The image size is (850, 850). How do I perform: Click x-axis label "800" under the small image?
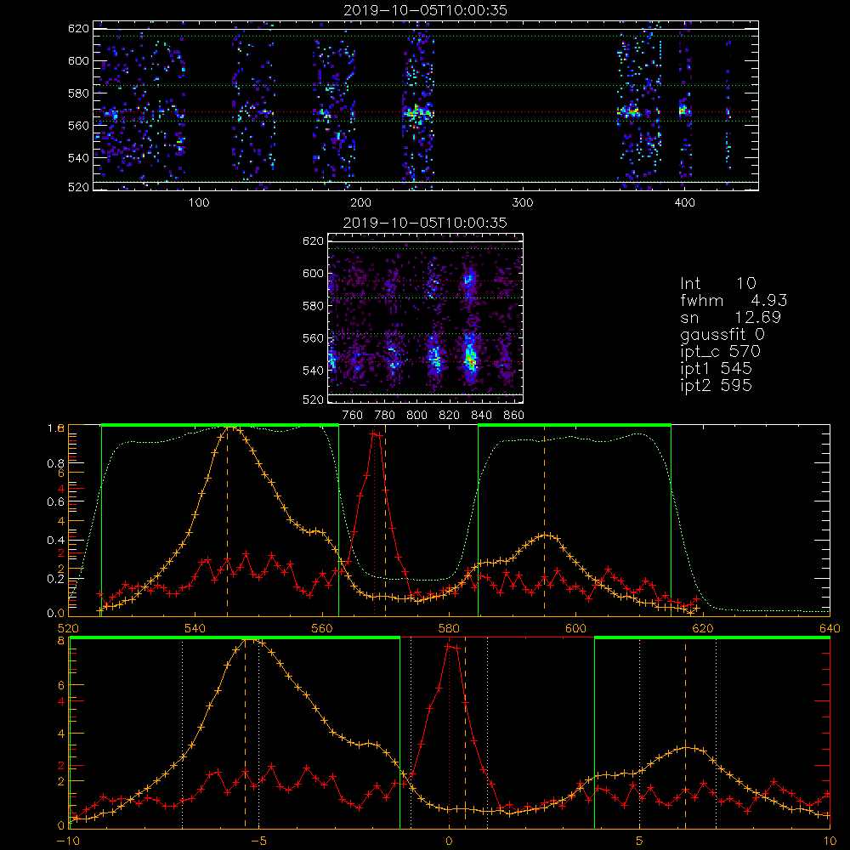(416, 416)
